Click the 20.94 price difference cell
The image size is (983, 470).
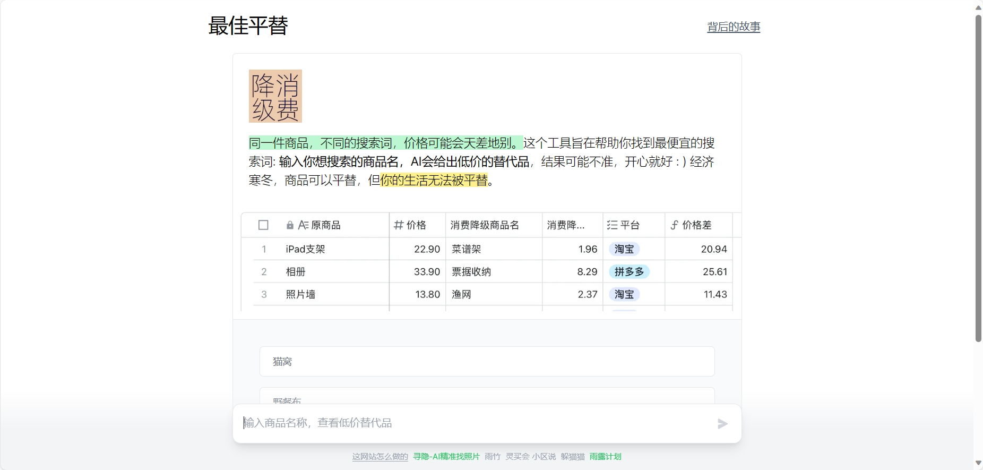[x=699, y=249]
